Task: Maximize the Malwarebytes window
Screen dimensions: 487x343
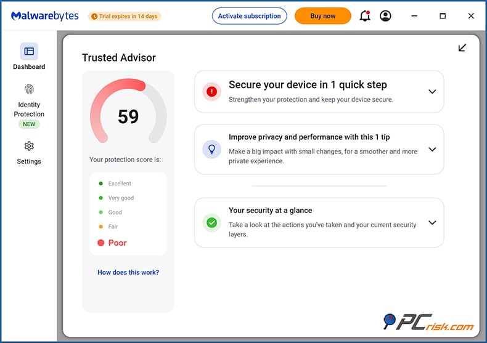Action: click(x=443, y=16)
